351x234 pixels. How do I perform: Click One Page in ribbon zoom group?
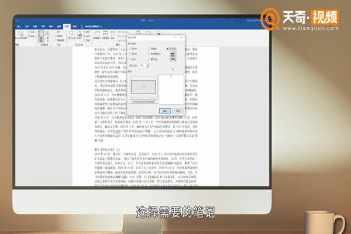coord(87,32)
